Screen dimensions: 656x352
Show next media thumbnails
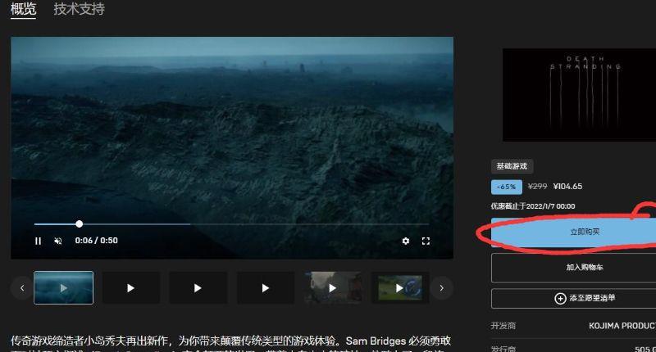(x=442, y=288)
